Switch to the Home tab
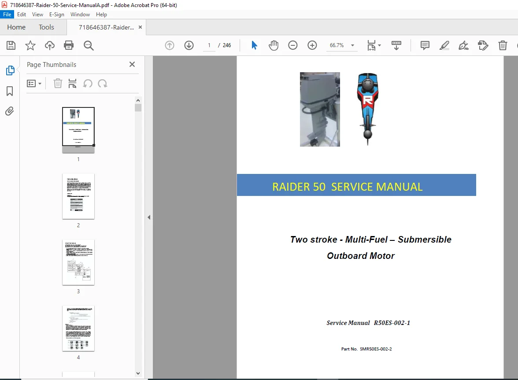 16,27
